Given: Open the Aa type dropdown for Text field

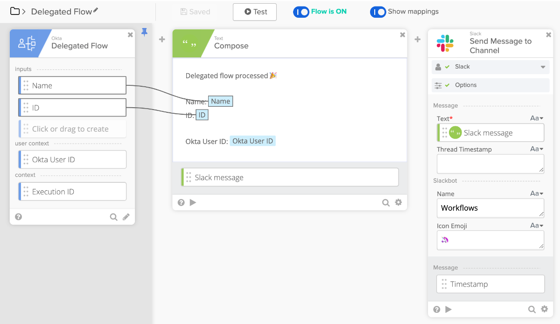Looking at the screenshot, I should 537,118.
